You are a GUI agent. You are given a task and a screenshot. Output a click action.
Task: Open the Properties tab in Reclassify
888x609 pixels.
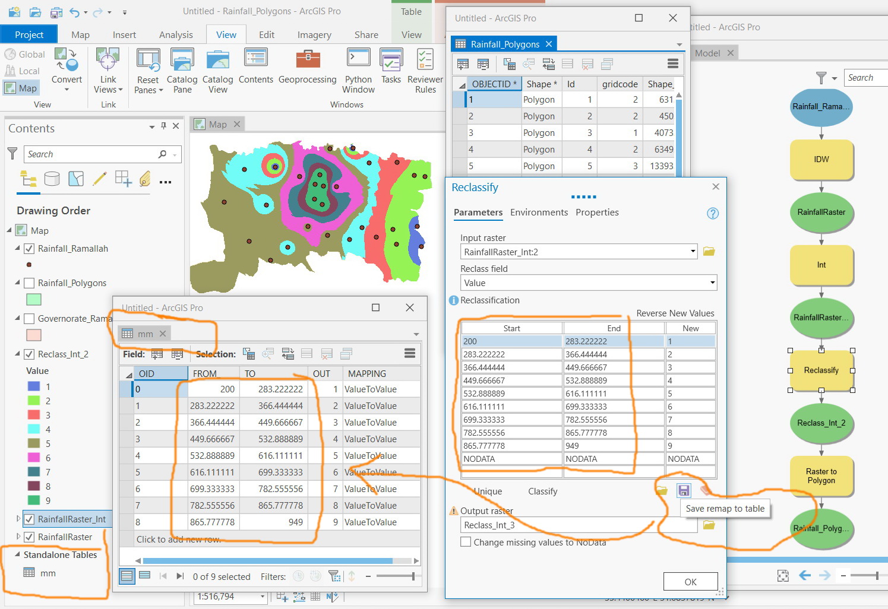(x=597, y=212)
